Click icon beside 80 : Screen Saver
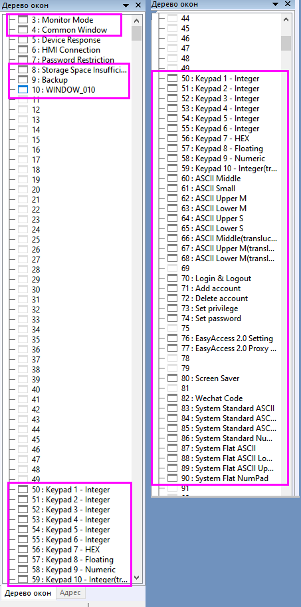Screen dimensions: 301x607 173,378
